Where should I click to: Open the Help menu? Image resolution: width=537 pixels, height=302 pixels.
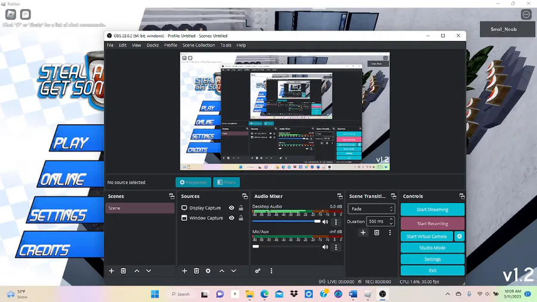(x=241, y=45)
